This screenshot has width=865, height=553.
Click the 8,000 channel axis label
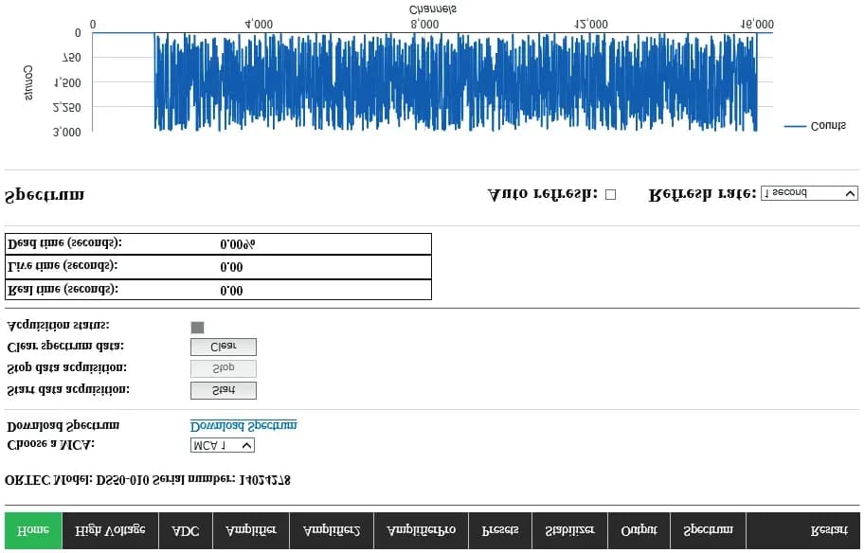click(424, 25)
